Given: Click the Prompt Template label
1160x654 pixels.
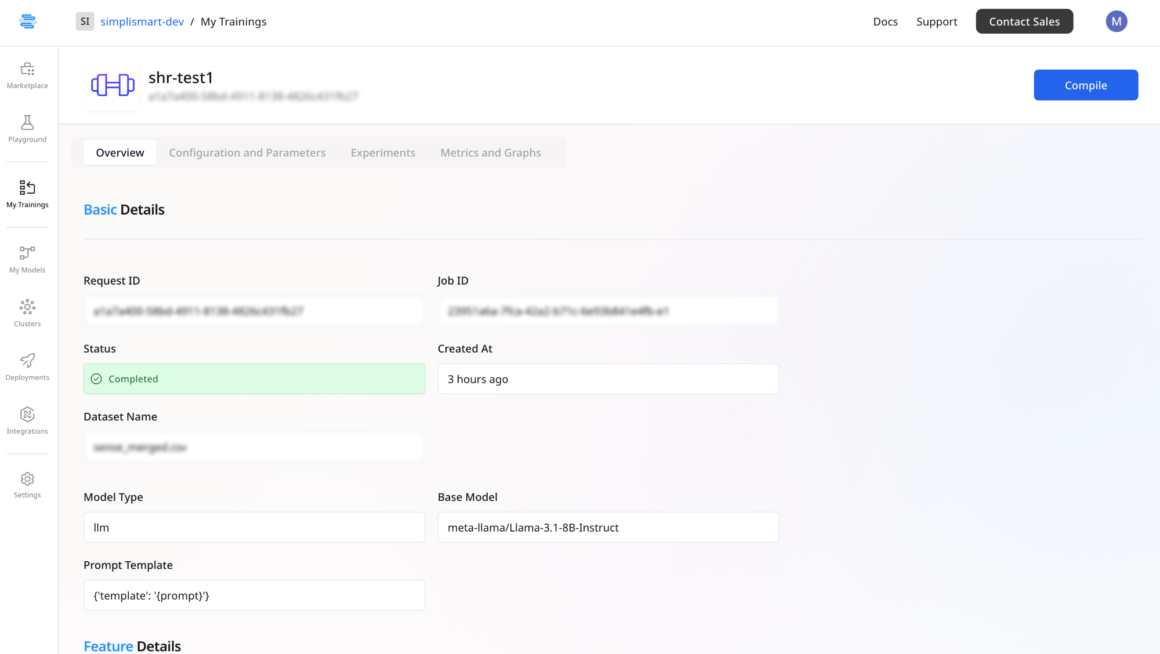Looking at the screenshot, I should click(x=128, y=565).
